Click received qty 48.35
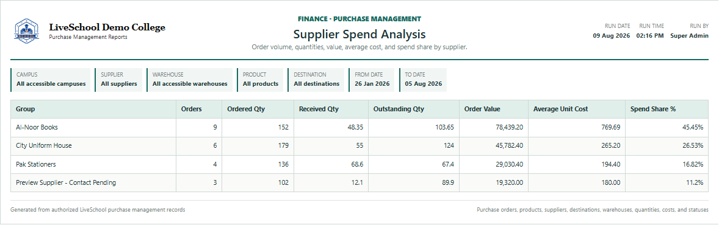Screen dimensions: 719x225 [x=355, y=128]
